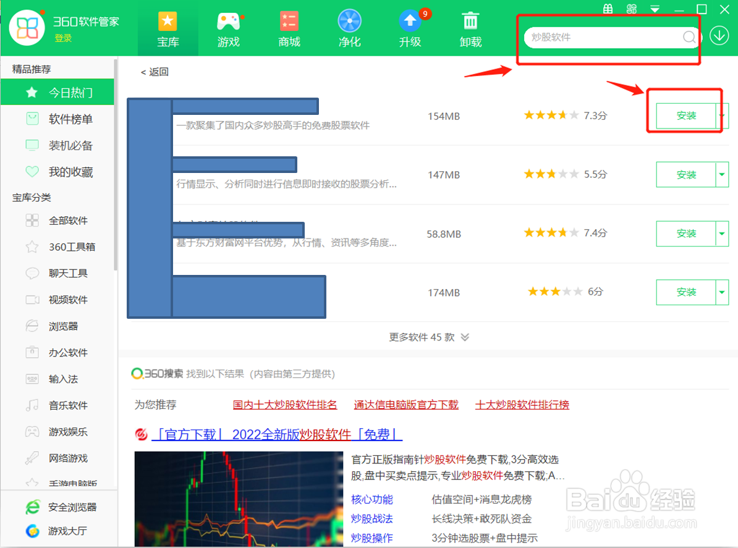
Task: Open install options dropdown for 147MB software
Action: (722, 174)
